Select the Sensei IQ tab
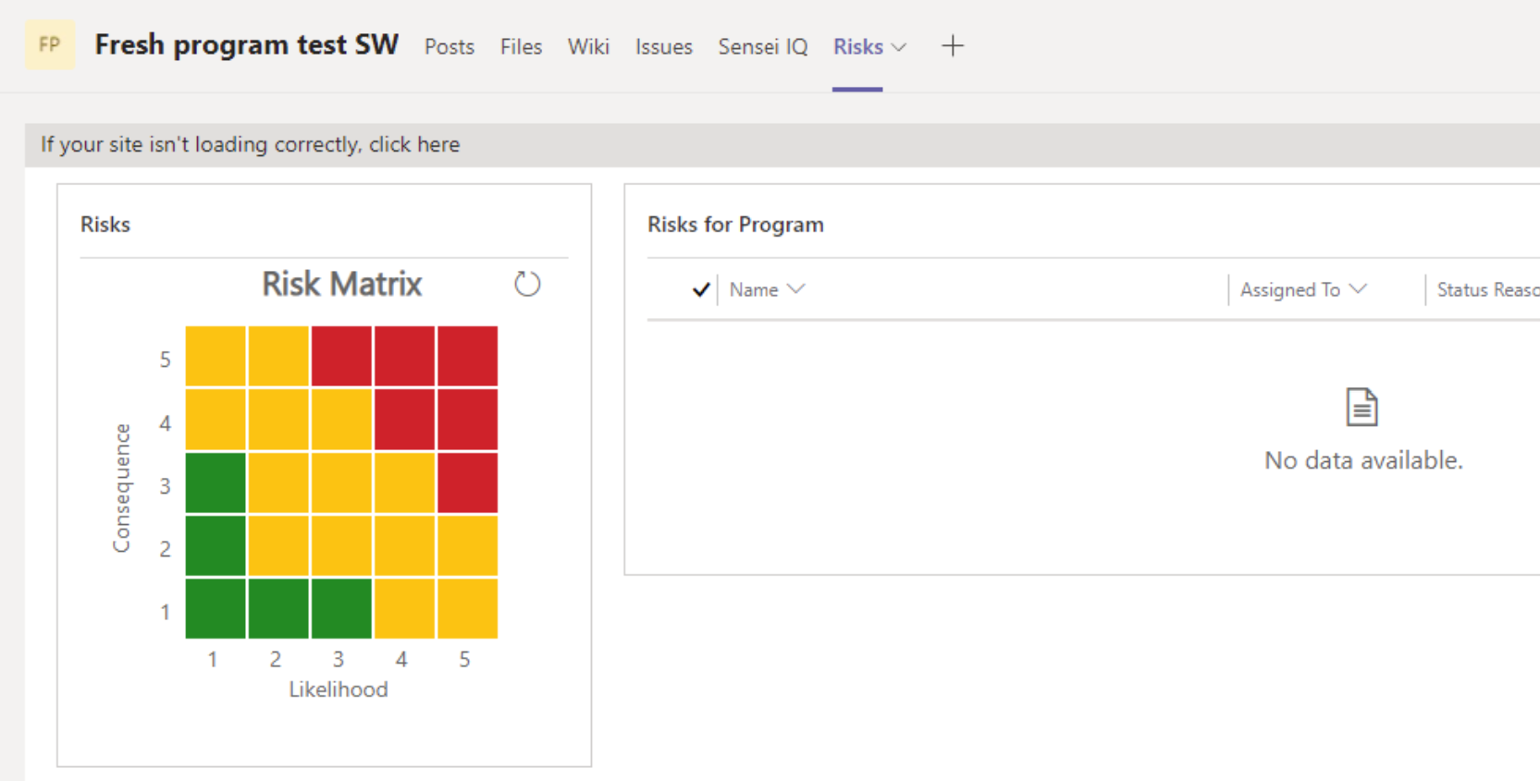Viewport: 1540px width, 781px height. (x=762, y=47)
